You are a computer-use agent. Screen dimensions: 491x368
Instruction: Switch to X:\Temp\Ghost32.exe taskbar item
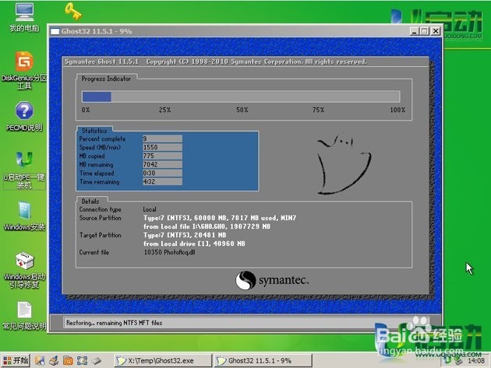point(163,360)
